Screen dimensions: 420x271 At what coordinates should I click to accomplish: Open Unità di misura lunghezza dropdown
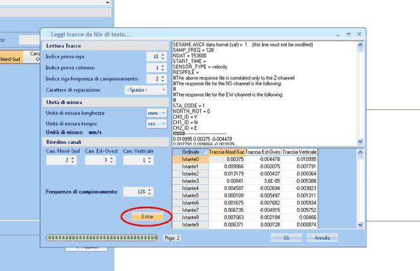point(164,113)
